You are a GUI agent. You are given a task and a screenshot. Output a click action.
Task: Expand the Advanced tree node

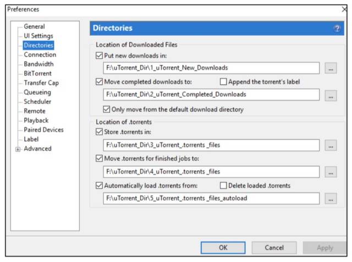[x=18, y=149]
